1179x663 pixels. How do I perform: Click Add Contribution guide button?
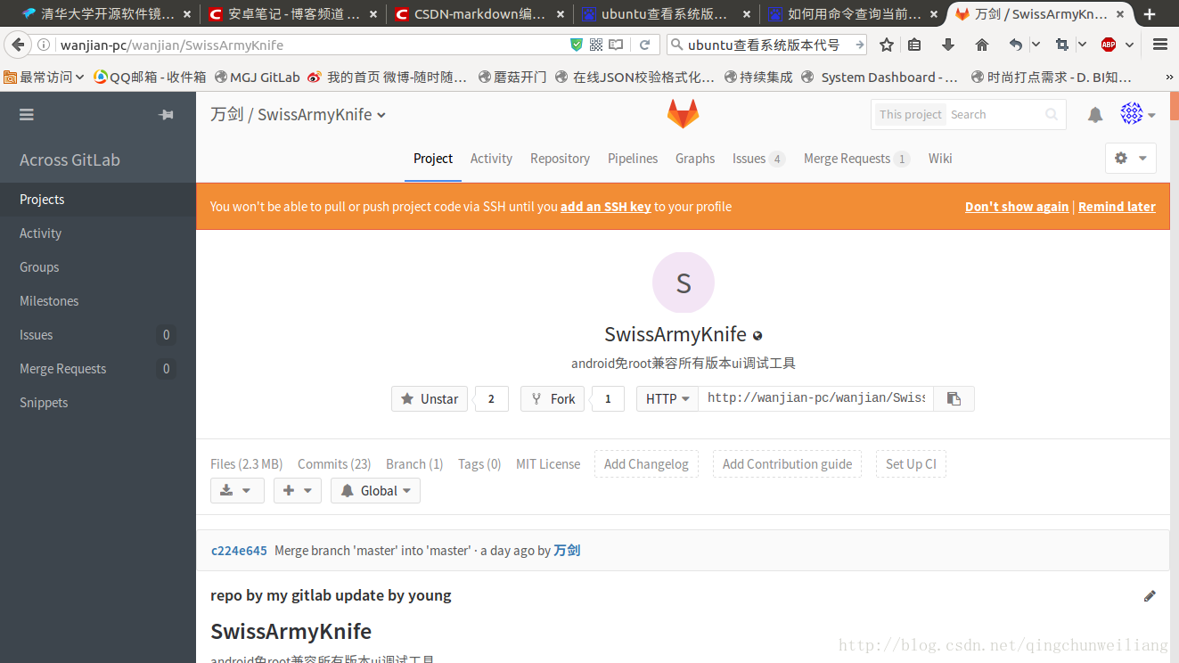tap(787, 464)
